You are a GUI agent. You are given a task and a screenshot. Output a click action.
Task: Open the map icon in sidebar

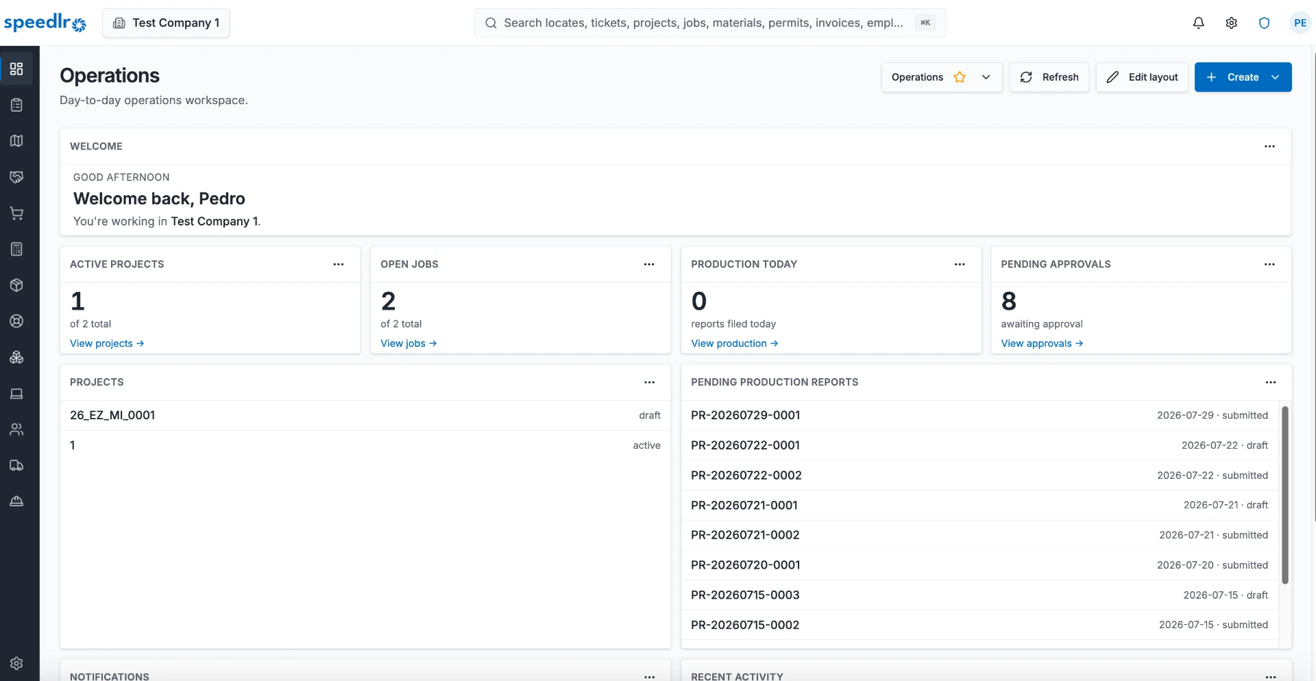tap(16, 141)
